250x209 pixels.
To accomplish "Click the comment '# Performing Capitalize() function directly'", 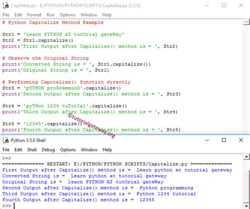I will (x=66, y=82).
